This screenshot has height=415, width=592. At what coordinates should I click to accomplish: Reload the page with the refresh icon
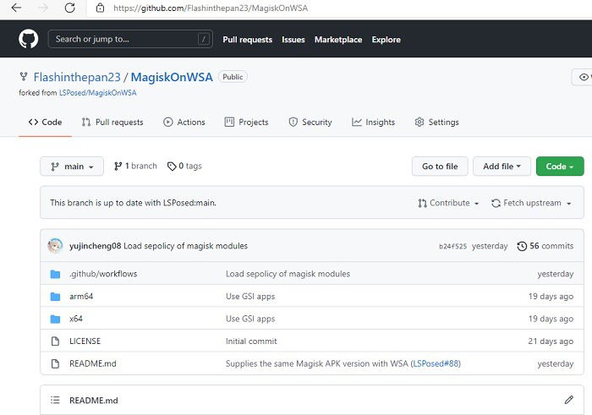(70, 8)
